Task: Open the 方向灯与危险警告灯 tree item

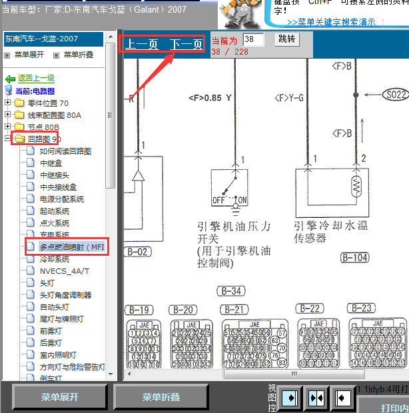Action: coord(73,366)
